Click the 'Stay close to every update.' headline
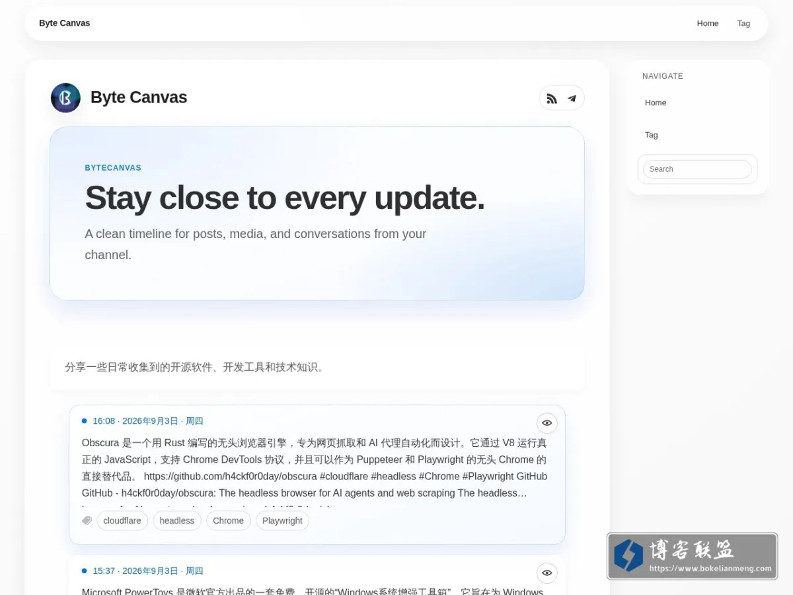The width and height of the screenshot is (793, 595). pyautogui.click(x=285, y=198)
